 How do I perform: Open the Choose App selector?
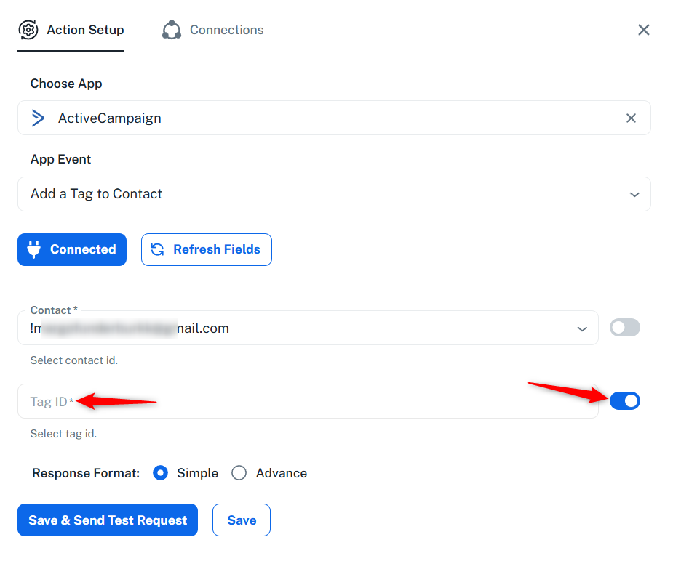click(x=334, y=118)
